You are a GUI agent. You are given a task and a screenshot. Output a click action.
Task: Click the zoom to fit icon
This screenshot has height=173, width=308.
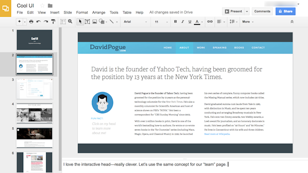63,22
